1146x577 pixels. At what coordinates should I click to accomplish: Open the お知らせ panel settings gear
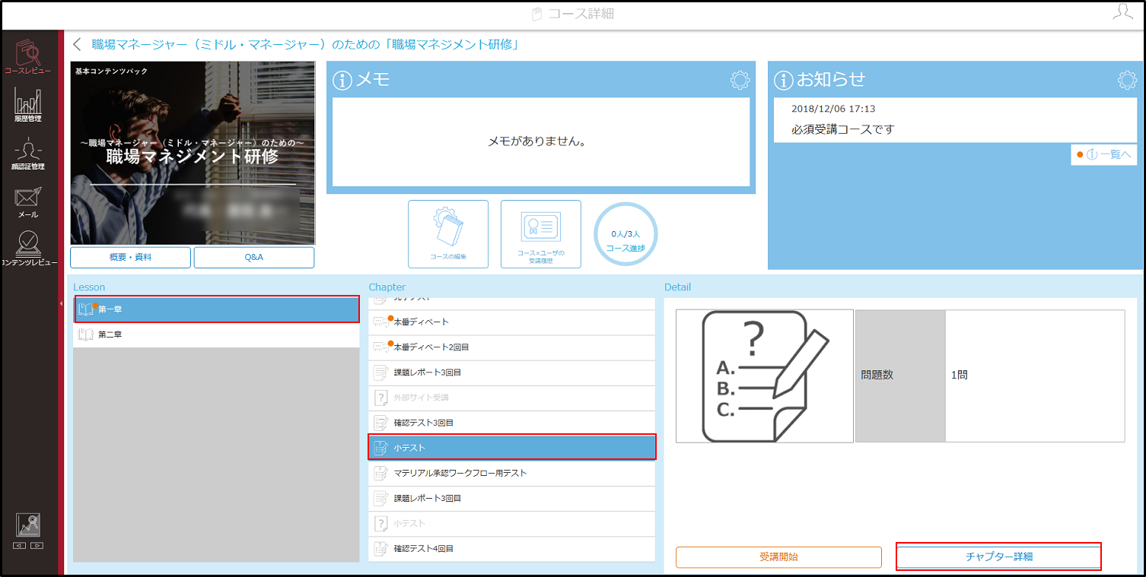[1127, 81]
